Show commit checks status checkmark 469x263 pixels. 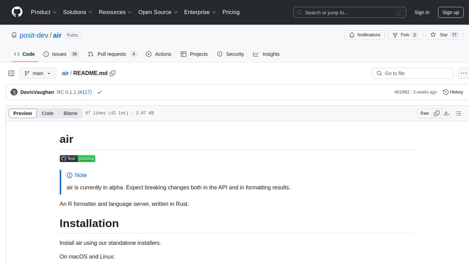99,92
